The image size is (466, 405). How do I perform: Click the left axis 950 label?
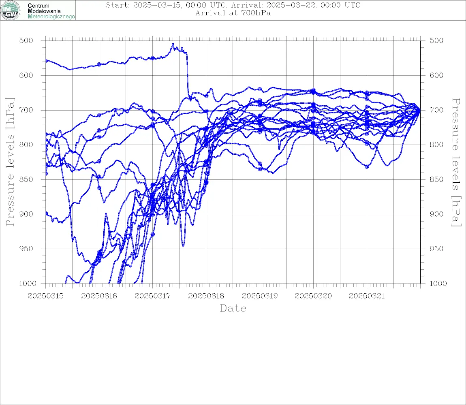click(x=26, y=249)
